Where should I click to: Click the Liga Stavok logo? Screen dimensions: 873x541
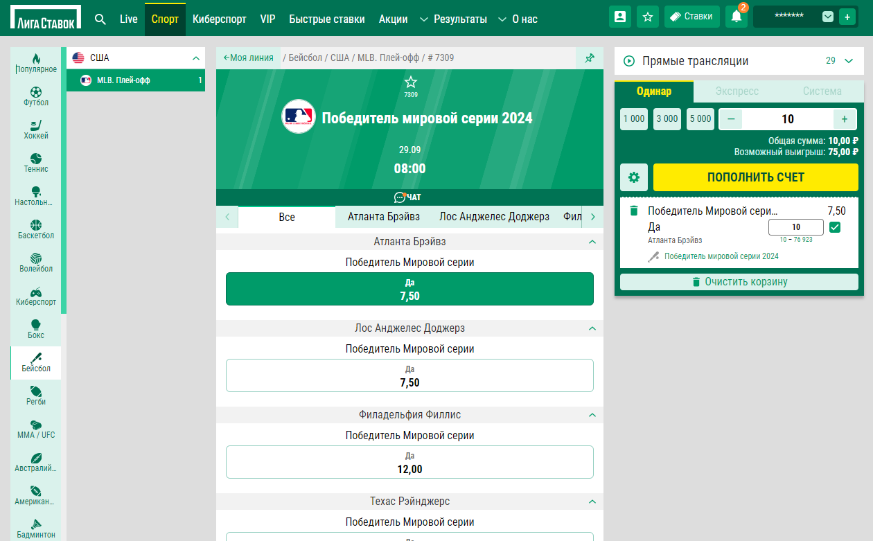(46, 18)
